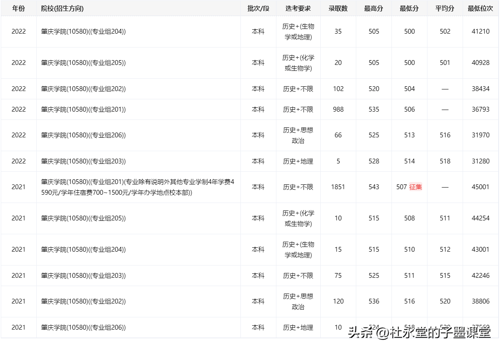Click the 录取数 value 988
The image size is (501, 349).
click(338, 109)
